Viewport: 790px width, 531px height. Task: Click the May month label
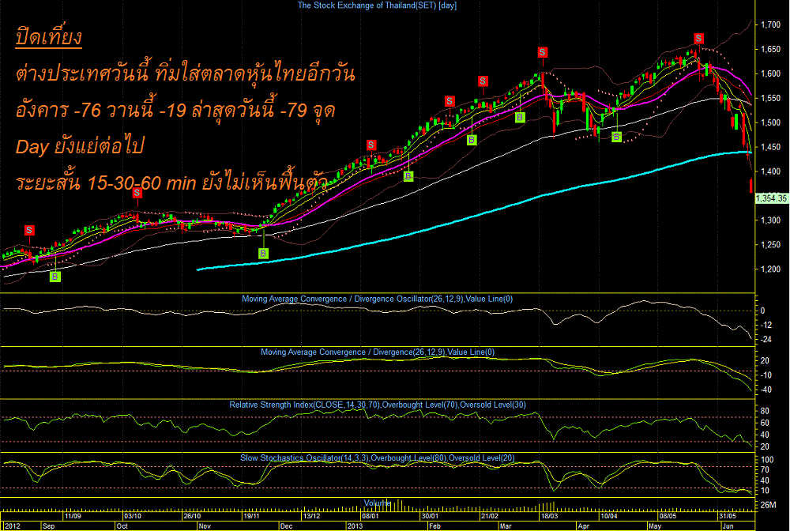coord(655,526)
